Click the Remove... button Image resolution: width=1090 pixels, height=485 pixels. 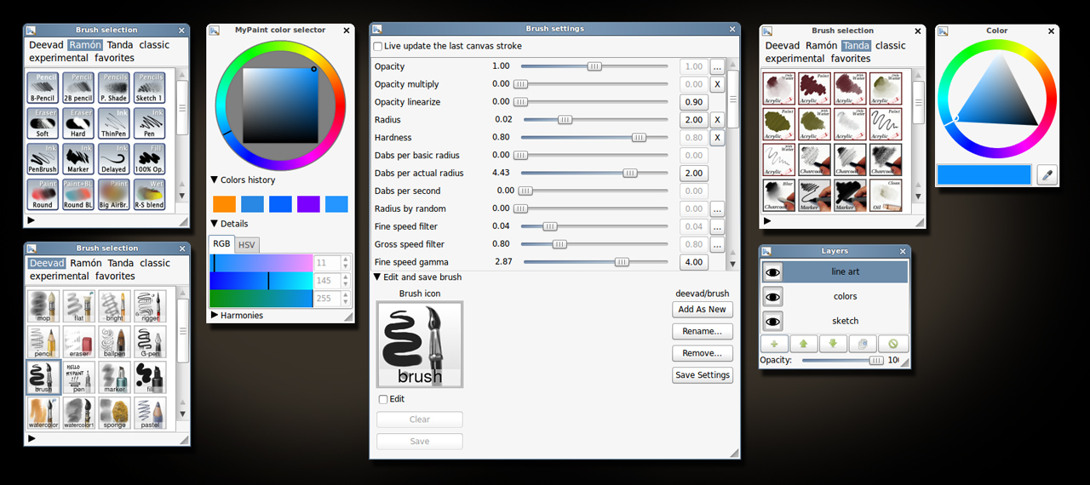tap(703, 353)
